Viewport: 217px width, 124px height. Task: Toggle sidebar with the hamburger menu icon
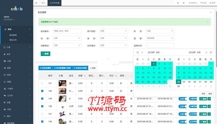[36, 3]
